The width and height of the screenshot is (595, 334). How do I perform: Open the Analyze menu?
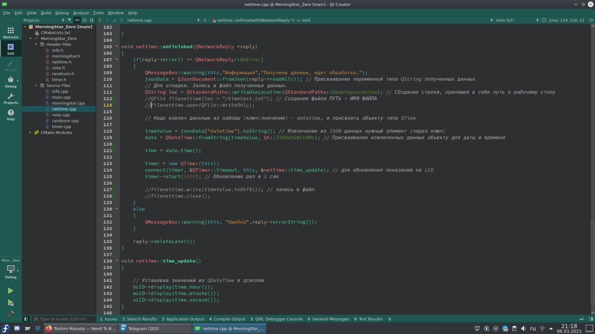click(81, 13)
